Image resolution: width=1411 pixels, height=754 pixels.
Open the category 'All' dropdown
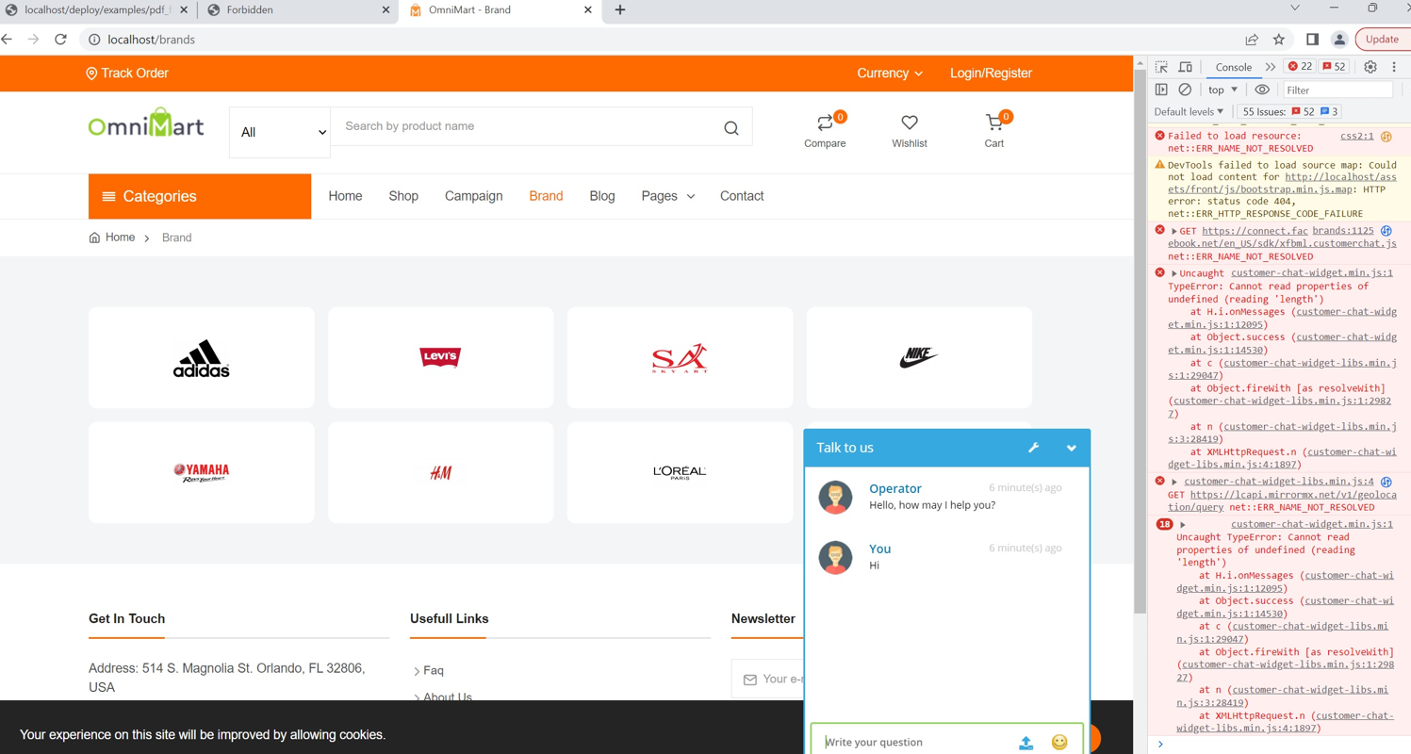pyautogui.click(x=280, y=133)
